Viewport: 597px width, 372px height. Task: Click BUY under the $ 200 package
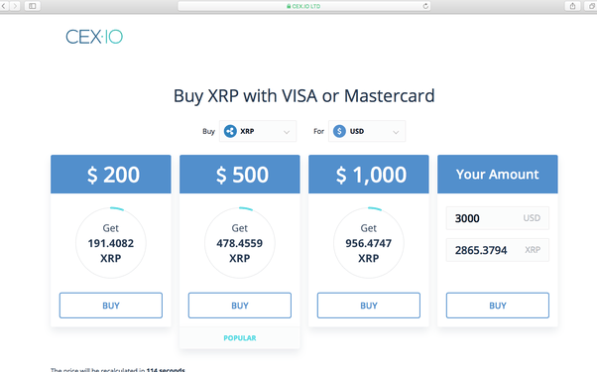[x=111, y=306]
